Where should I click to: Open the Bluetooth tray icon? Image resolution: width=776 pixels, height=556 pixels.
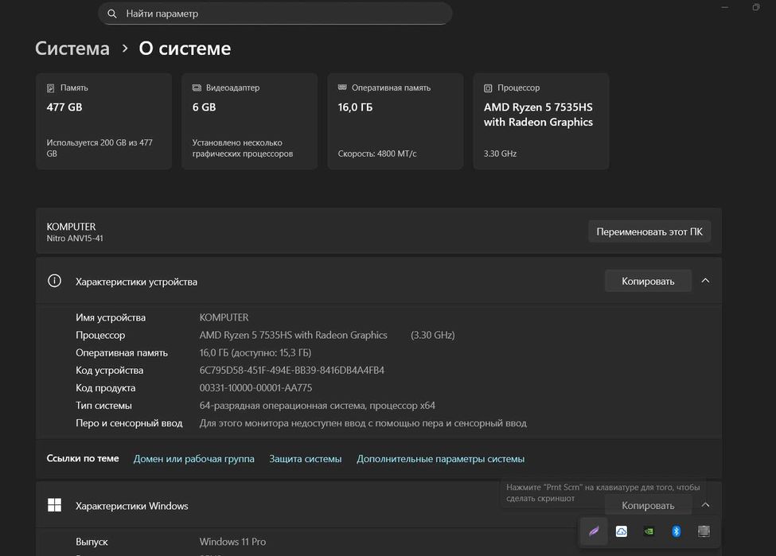coord(676,531)
